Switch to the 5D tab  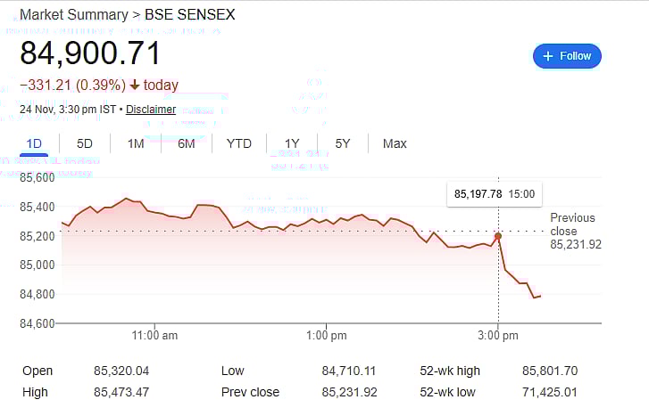pyautogui.click(x=85, y=143)
